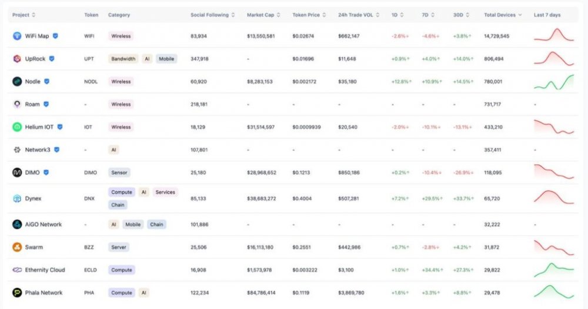
Task: Open the AIGO Network project link
Action: tap(43, 224)
